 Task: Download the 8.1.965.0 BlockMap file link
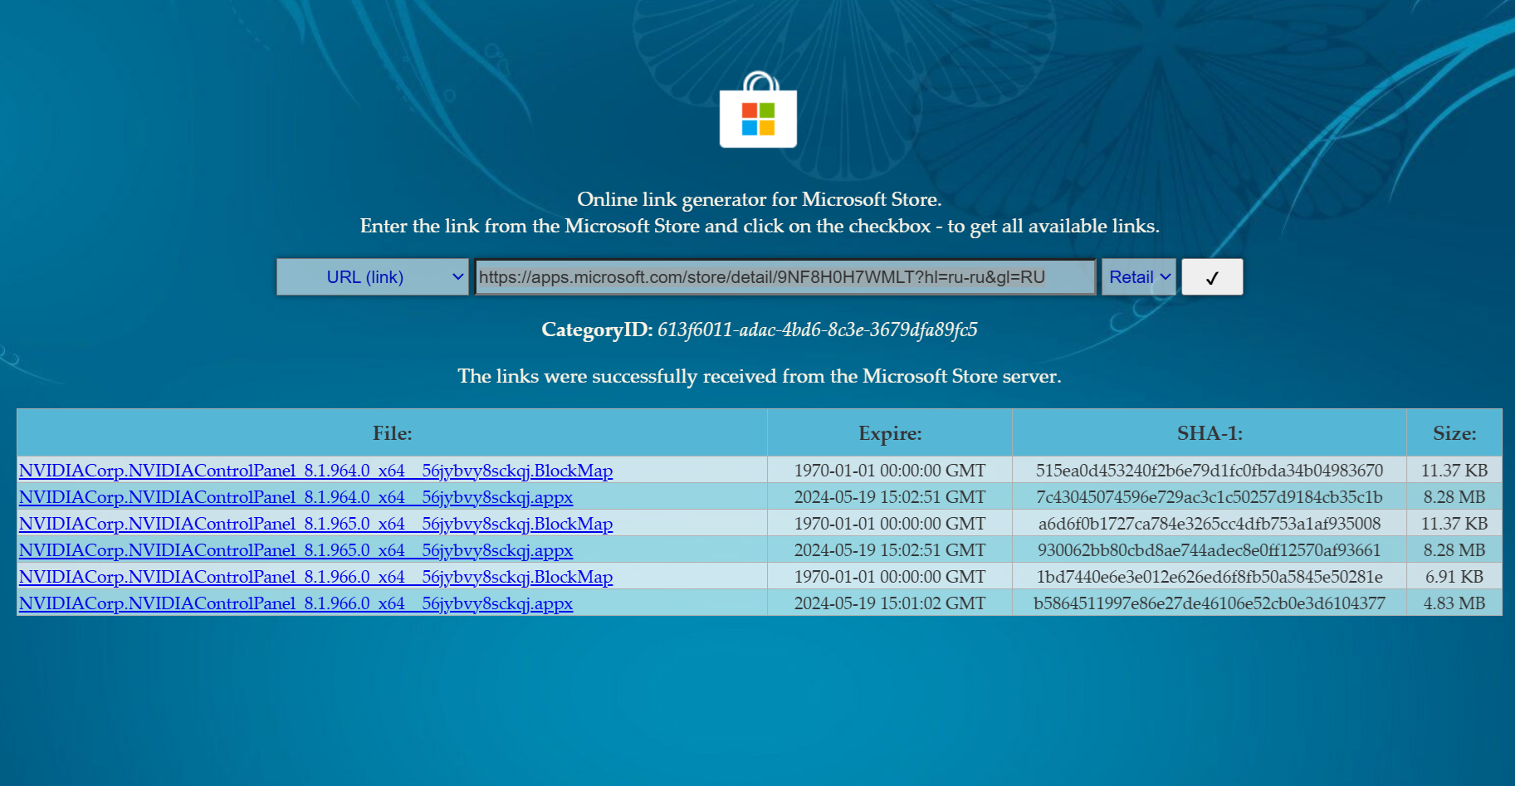coord(315,524)
